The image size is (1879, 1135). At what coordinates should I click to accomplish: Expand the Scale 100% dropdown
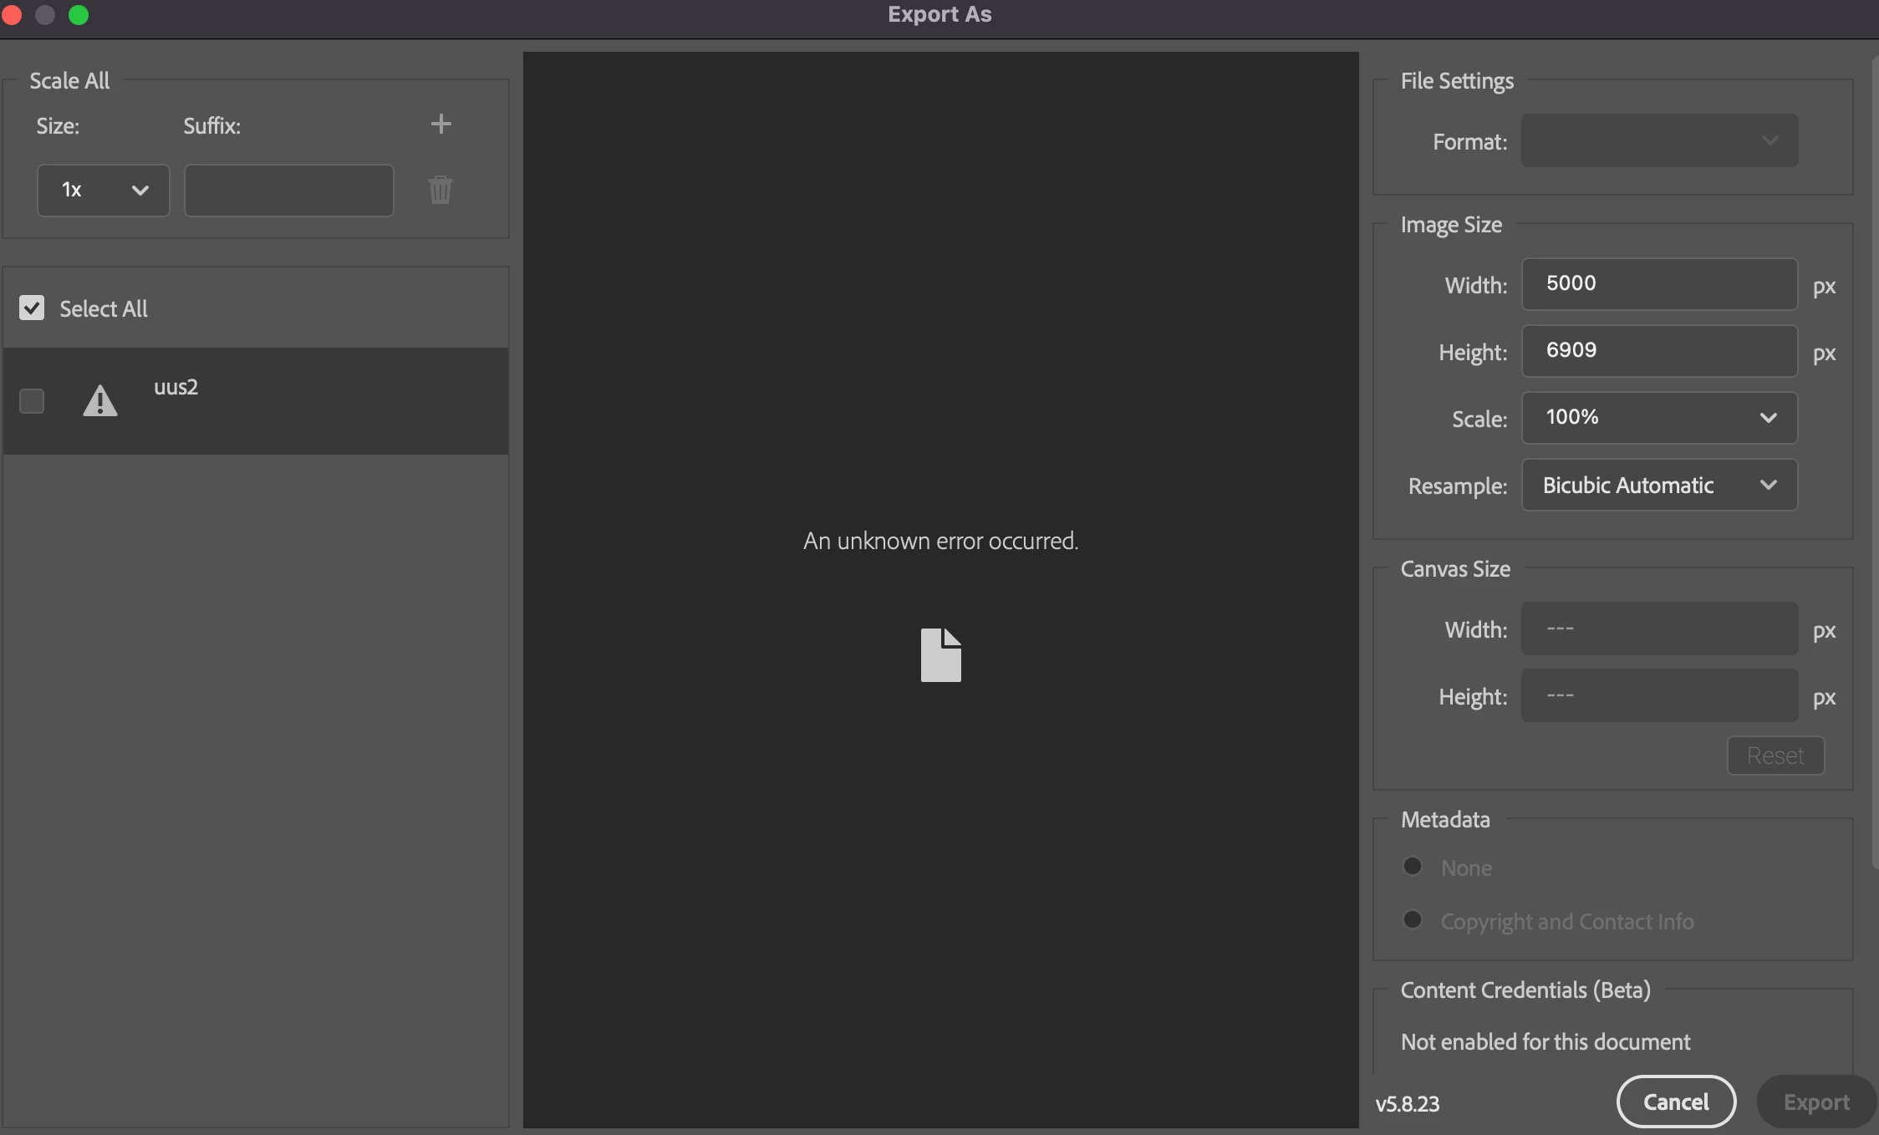(x=1659, y=418)
